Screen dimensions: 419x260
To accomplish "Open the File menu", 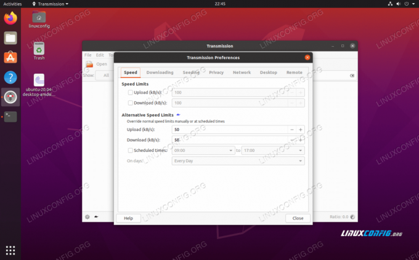I will (88, 55).
